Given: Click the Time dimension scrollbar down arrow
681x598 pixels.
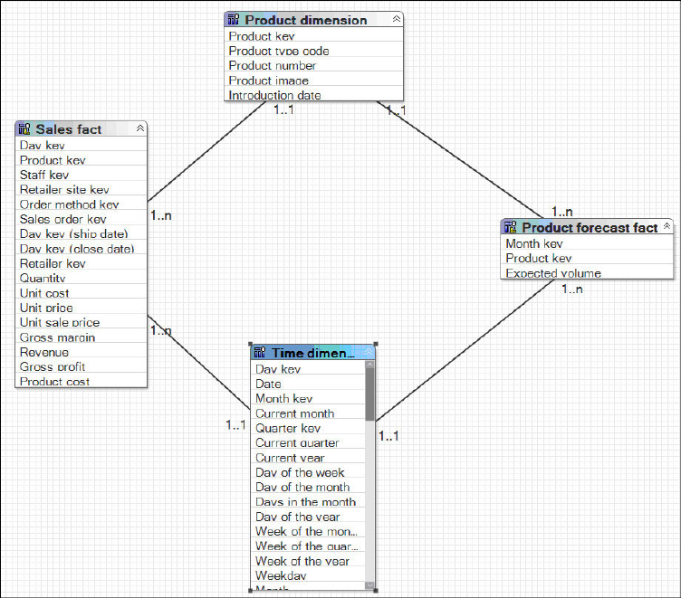Looking at the screenshot, I should pos(370,585).
